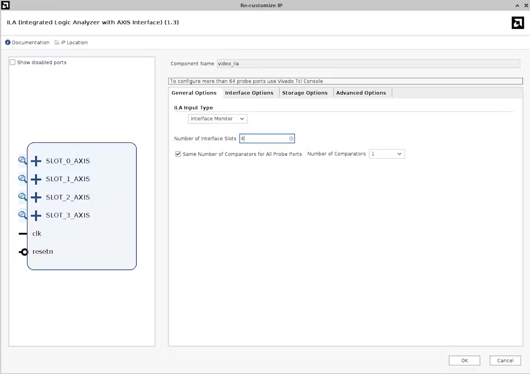Image resolution: width=530 pixels, height=374 pixels.
Task: Click magnifier icon beside SLOT_2_AXIS
Action: [x=22, y=197]
